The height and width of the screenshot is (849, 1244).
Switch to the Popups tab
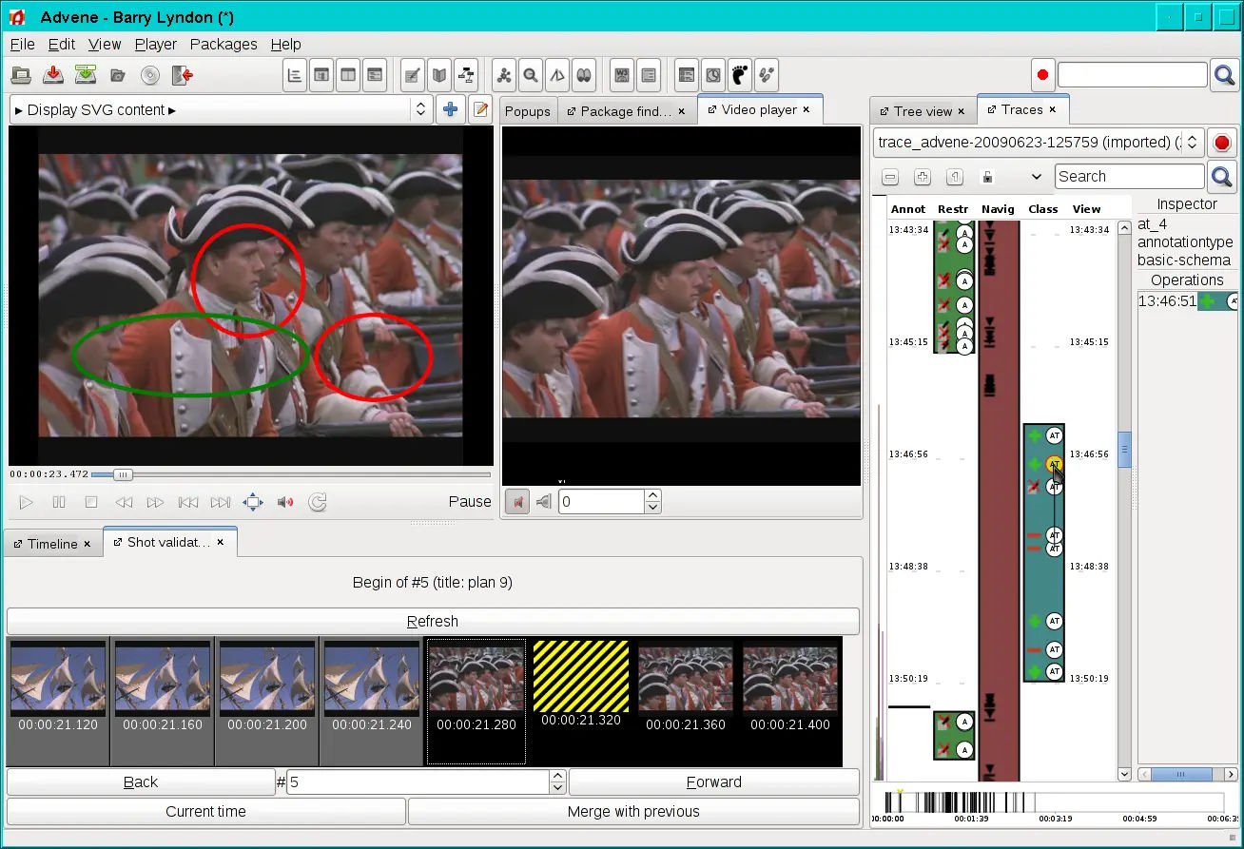click(528, 111)
